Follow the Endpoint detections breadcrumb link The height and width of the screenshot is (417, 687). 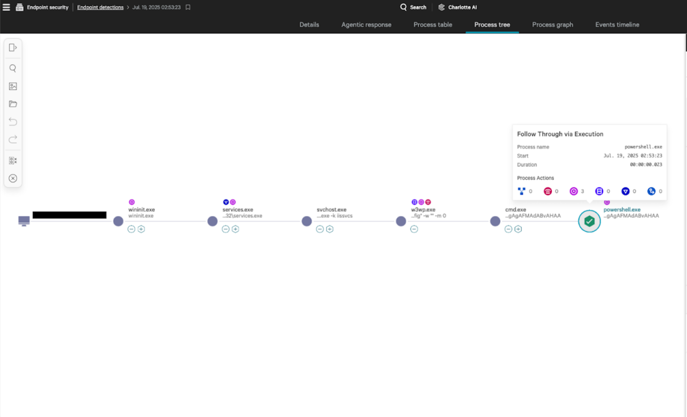100,7
